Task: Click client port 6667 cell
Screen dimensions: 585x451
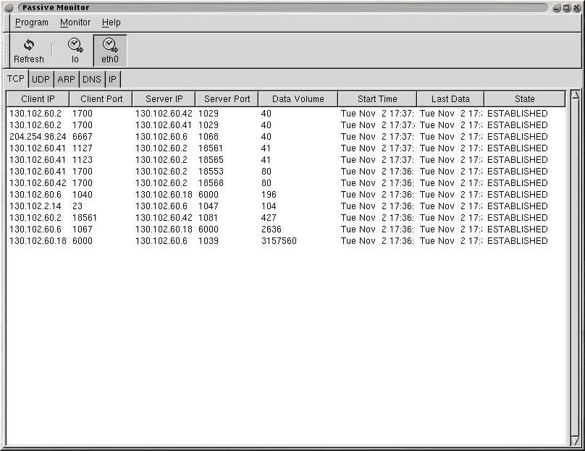Action: [x=82, y=137]
